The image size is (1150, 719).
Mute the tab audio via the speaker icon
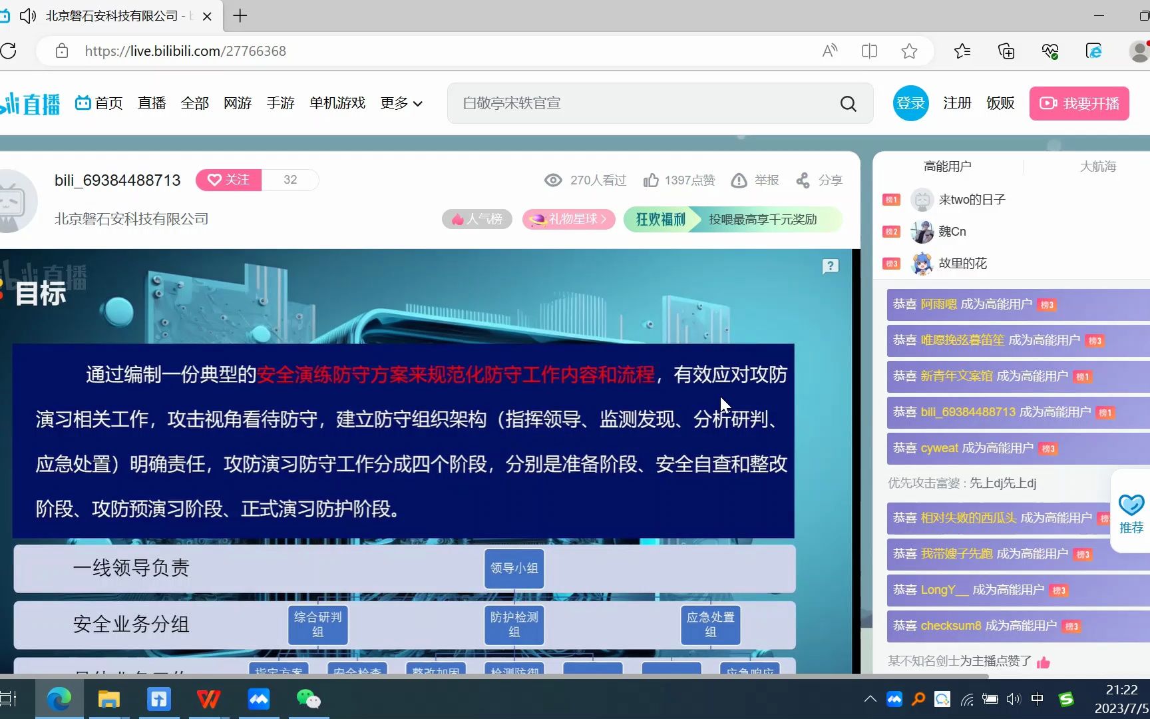point(27,16)
